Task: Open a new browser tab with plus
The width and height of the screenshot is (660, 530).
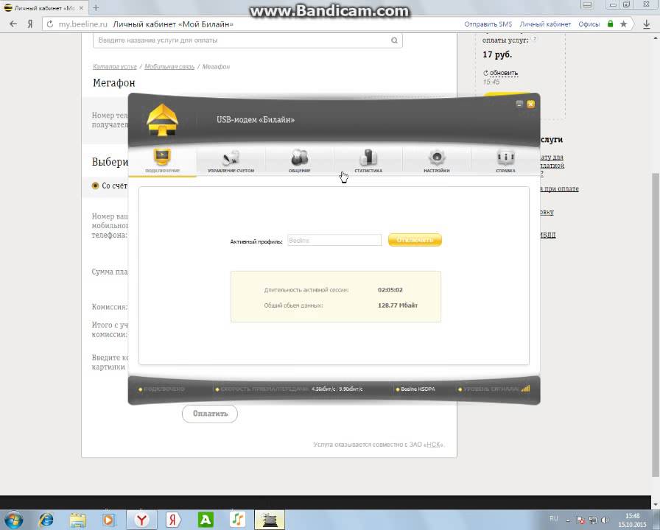Action: [x=96, y=7]
